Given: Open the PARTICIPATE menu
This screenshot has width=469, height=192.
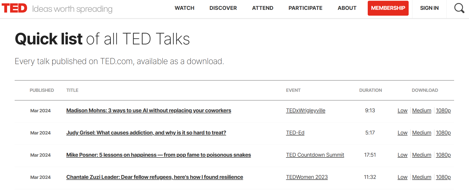Looking at the screenshot, I should point(305,8).
